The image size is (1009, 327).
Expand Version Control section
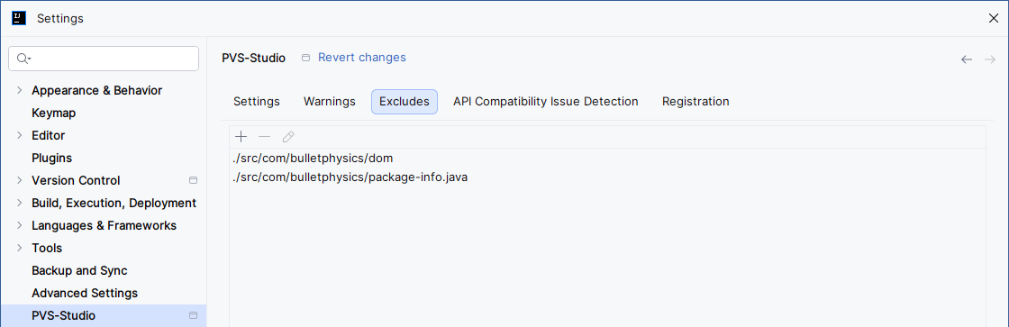(x=19, y=180)
